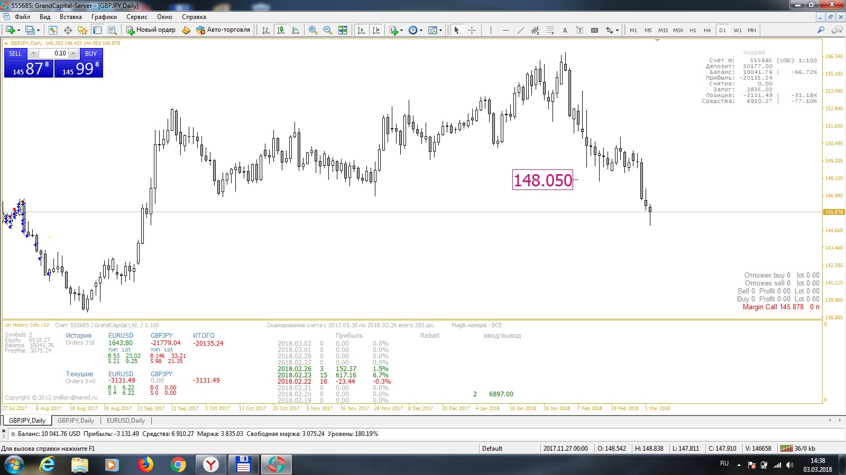
Task: Select the D1 timeframe button
Action: tap(722, 30)
